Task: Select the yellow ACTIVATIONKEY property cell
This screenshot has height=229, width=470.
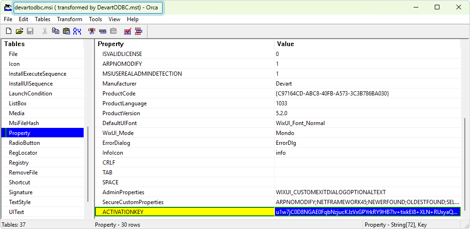Action: pyautogui.click(x=185, y=212)
